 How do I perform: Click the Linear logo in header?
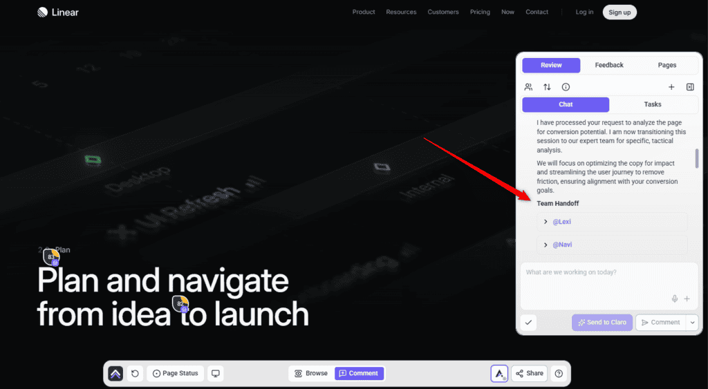58,12
